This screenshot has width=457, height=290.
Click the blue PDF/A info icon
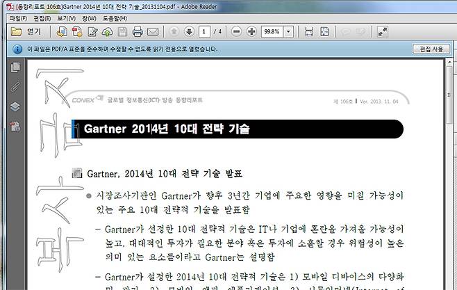click(x=17, y=49)
